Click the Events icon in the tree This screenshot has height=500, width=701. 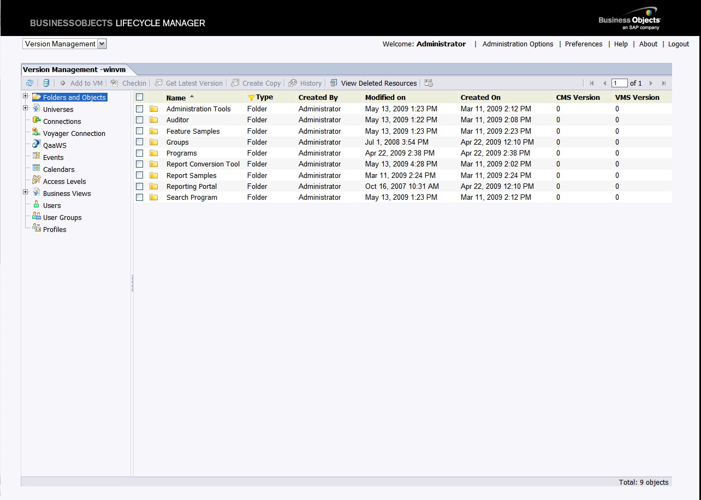36,157
